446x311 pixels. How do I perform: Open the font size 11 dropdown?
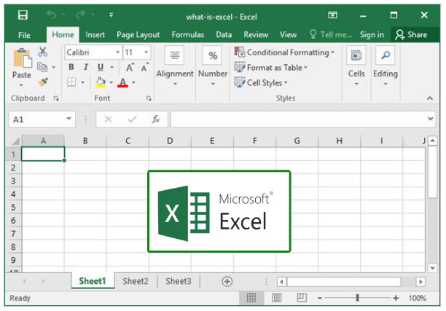146,52
